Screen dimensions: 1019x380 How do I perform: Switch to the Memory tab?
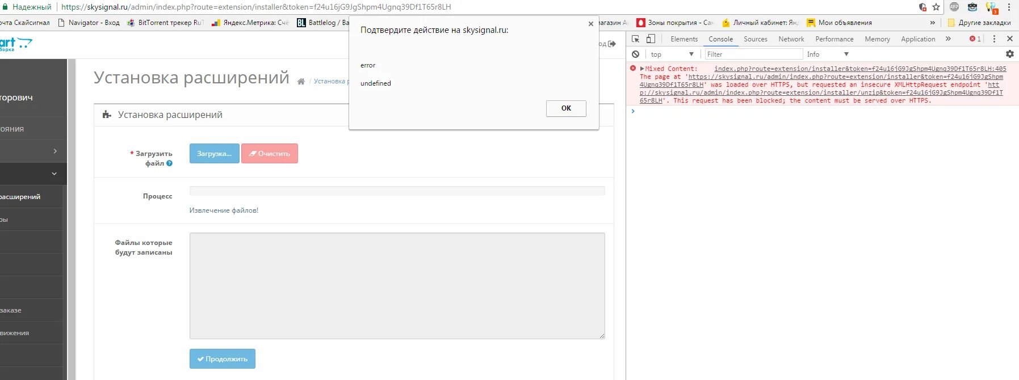click(877, 39)
